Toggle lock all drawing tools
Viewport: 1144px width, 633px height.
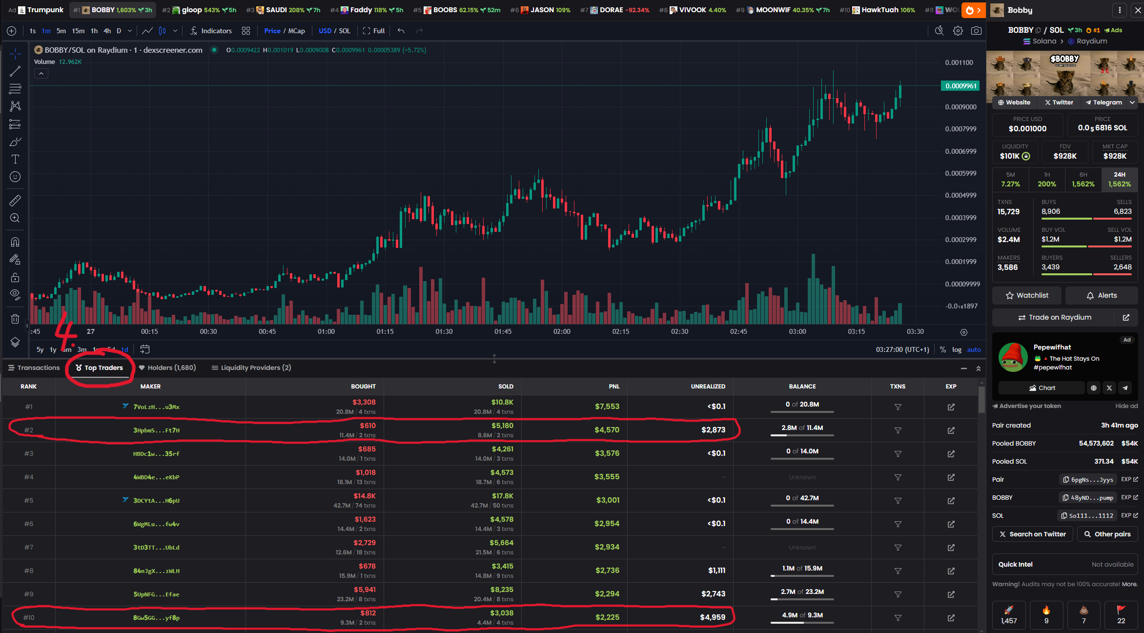tap(15, 277)
